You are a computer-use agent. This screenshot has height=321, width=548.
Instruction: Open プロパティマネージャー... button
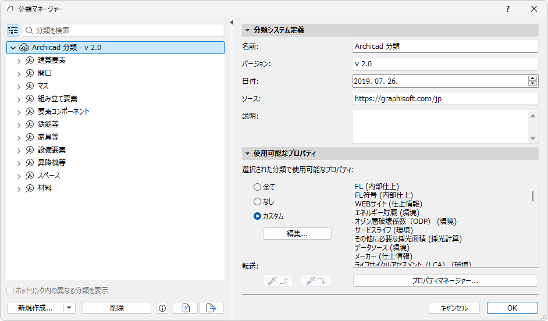(x=445, y=281)
